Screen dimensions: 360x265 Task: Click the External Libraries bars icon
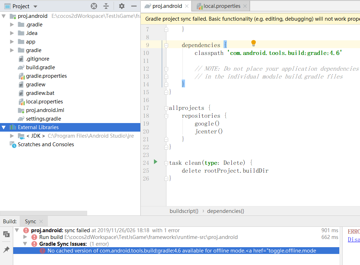click(12, 127)
